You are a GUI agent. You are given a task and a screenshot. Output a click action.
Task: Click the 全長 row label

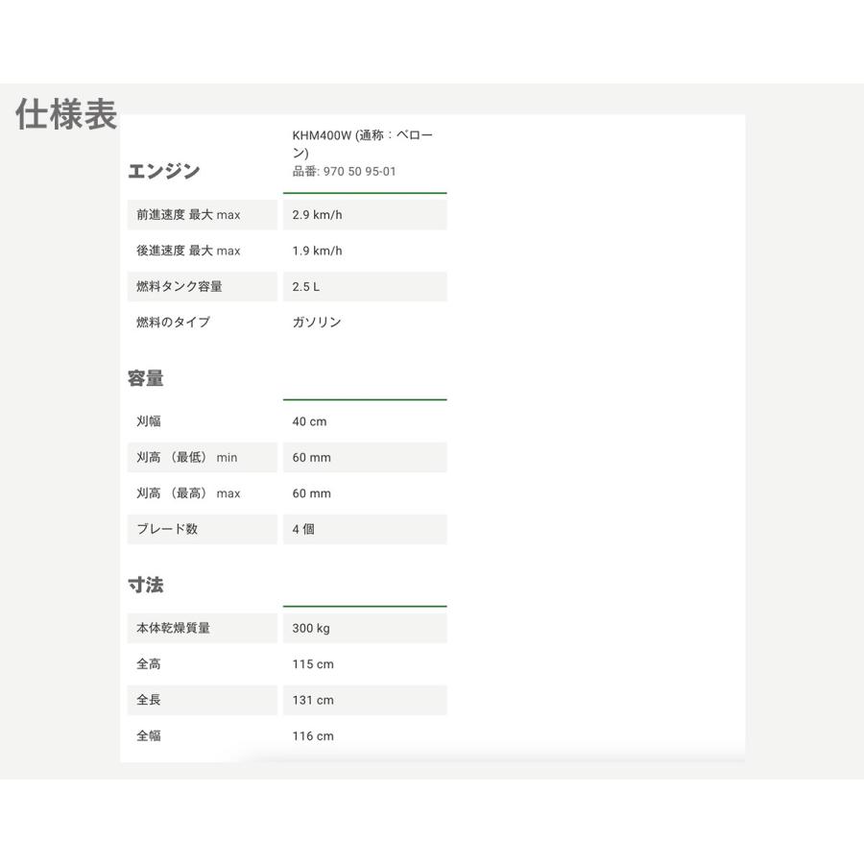point(149,700)
